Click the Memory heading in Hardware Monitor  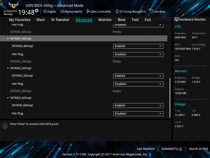coord(181,71)
